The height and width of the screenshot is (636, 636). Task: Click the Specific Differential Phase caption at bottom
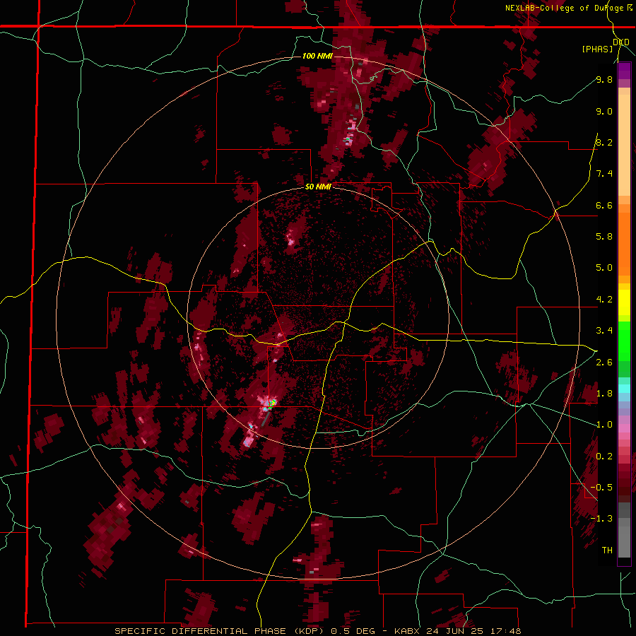point(317,631)
